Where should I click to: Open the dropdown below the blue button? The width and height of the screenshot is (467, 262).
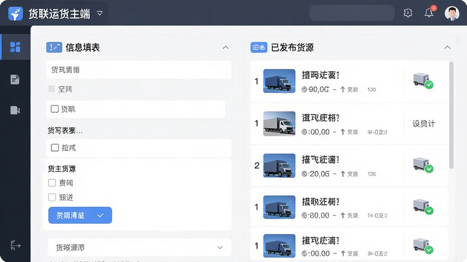pyautogui.click(x=140, y=247)
